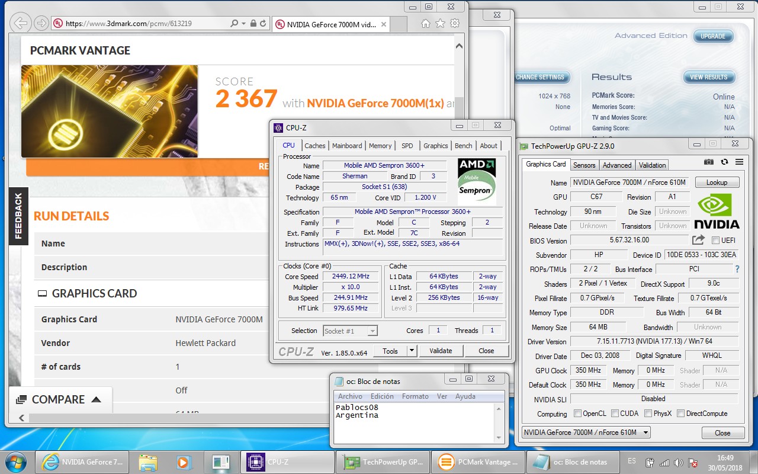
Task: Click GPU-Z refresh icon
Action: 724,162
